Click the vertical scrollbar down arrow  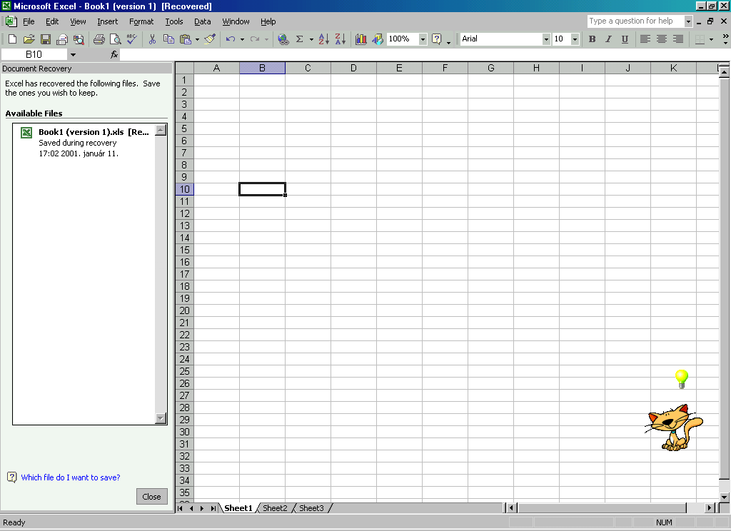pyautogui.click(x=724, y=497)
